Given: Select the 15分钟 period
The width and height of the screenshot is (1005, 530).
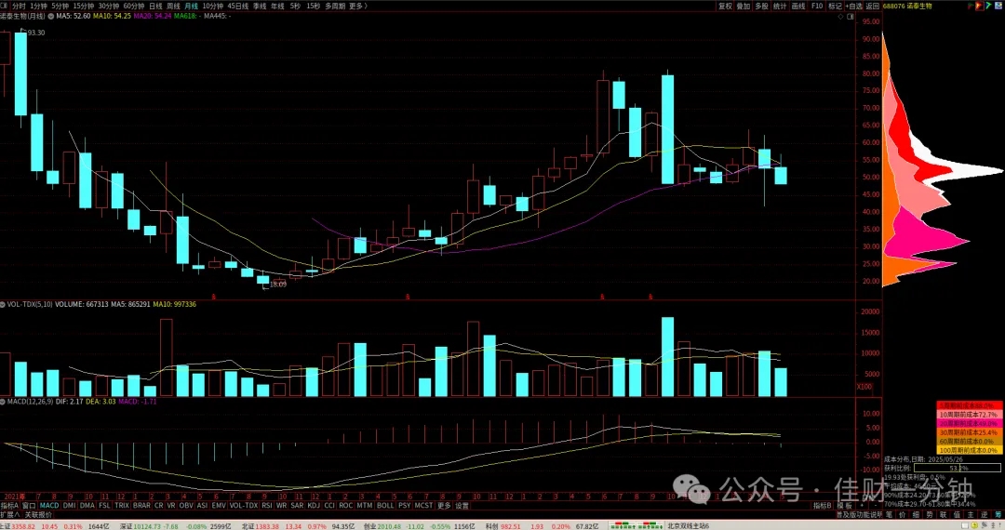Looking at the screenshot, I should tap(84, 6).
